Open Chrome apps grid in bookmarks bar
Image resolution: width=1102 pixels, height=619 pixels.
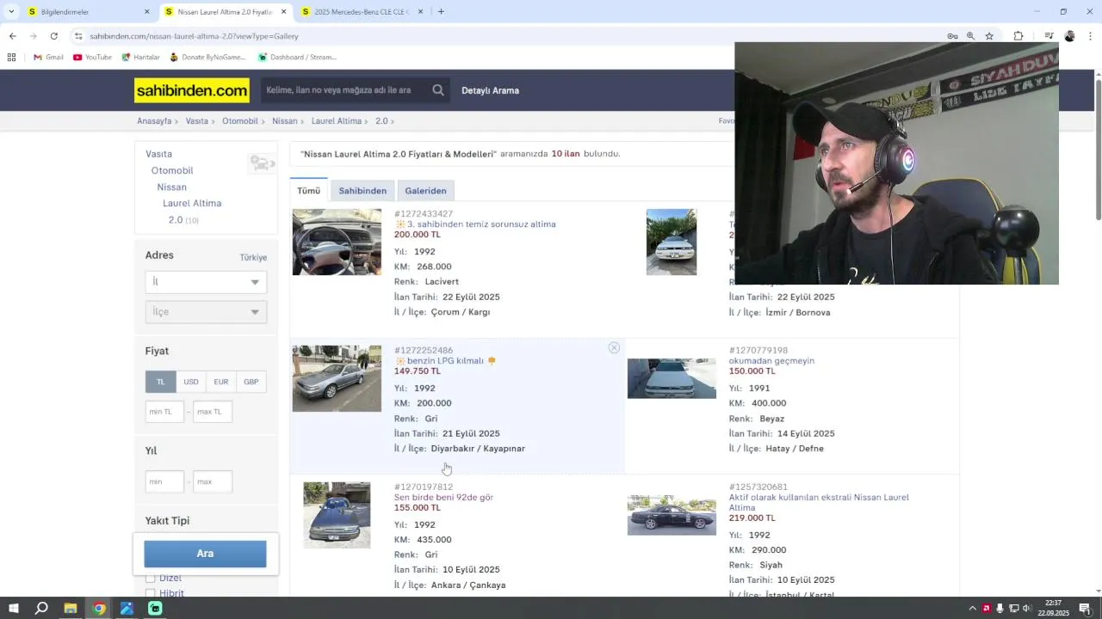pyautogui.click(x=11, y=57)
